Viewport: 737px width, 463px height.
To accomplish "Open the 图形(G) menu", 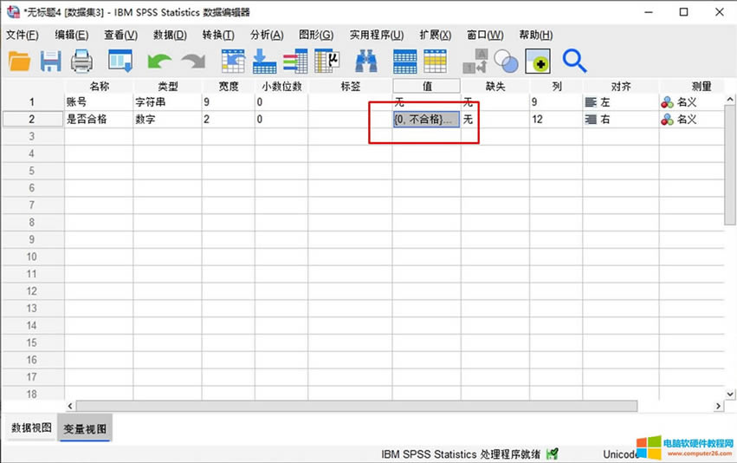I will pyautogui.click(x=316, y=35).
